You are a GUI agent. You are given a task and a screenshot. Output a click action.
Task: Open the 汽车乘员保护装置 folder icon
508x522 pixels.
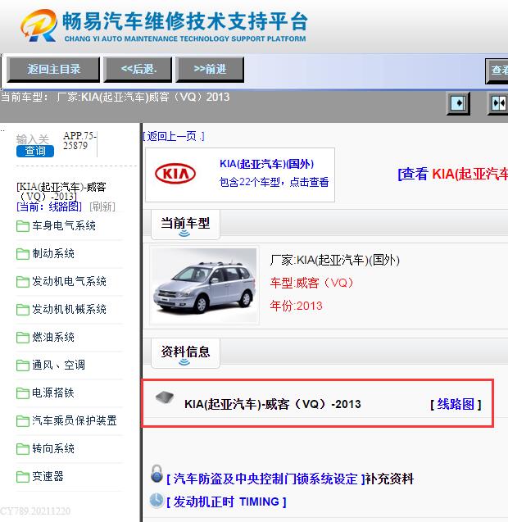(x=23, y=421)
